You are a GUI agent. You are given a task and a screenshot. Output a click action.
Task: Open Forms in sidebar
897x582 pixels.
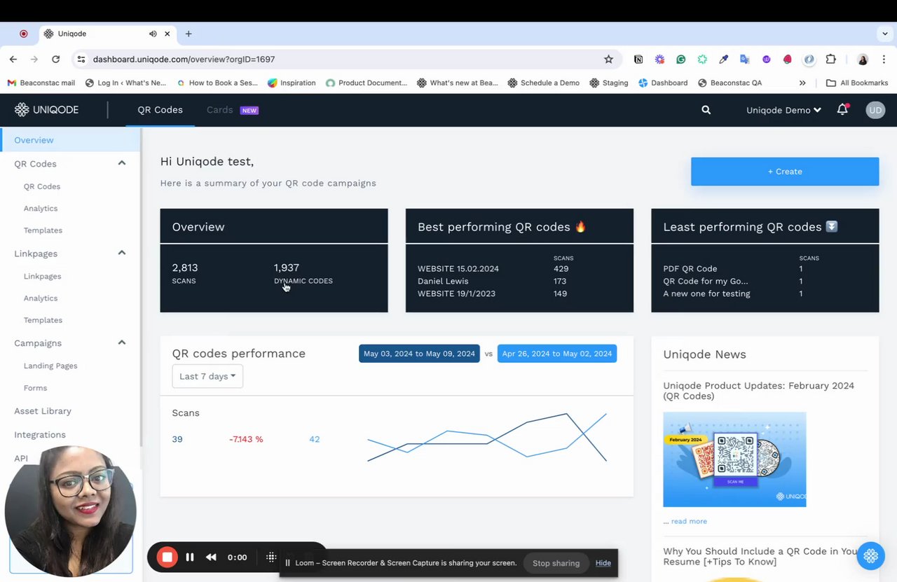tap(35, 388)
